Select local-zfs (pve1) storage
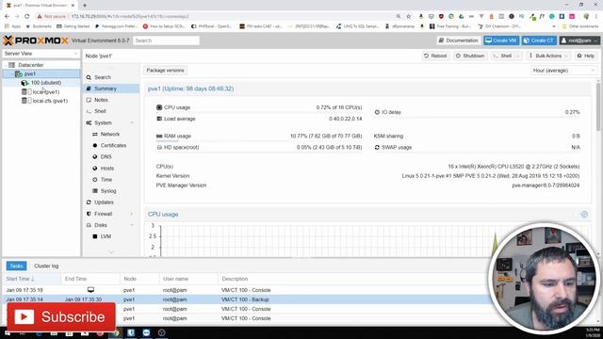This screenshot has height=339, width=603. coord(50,101)
